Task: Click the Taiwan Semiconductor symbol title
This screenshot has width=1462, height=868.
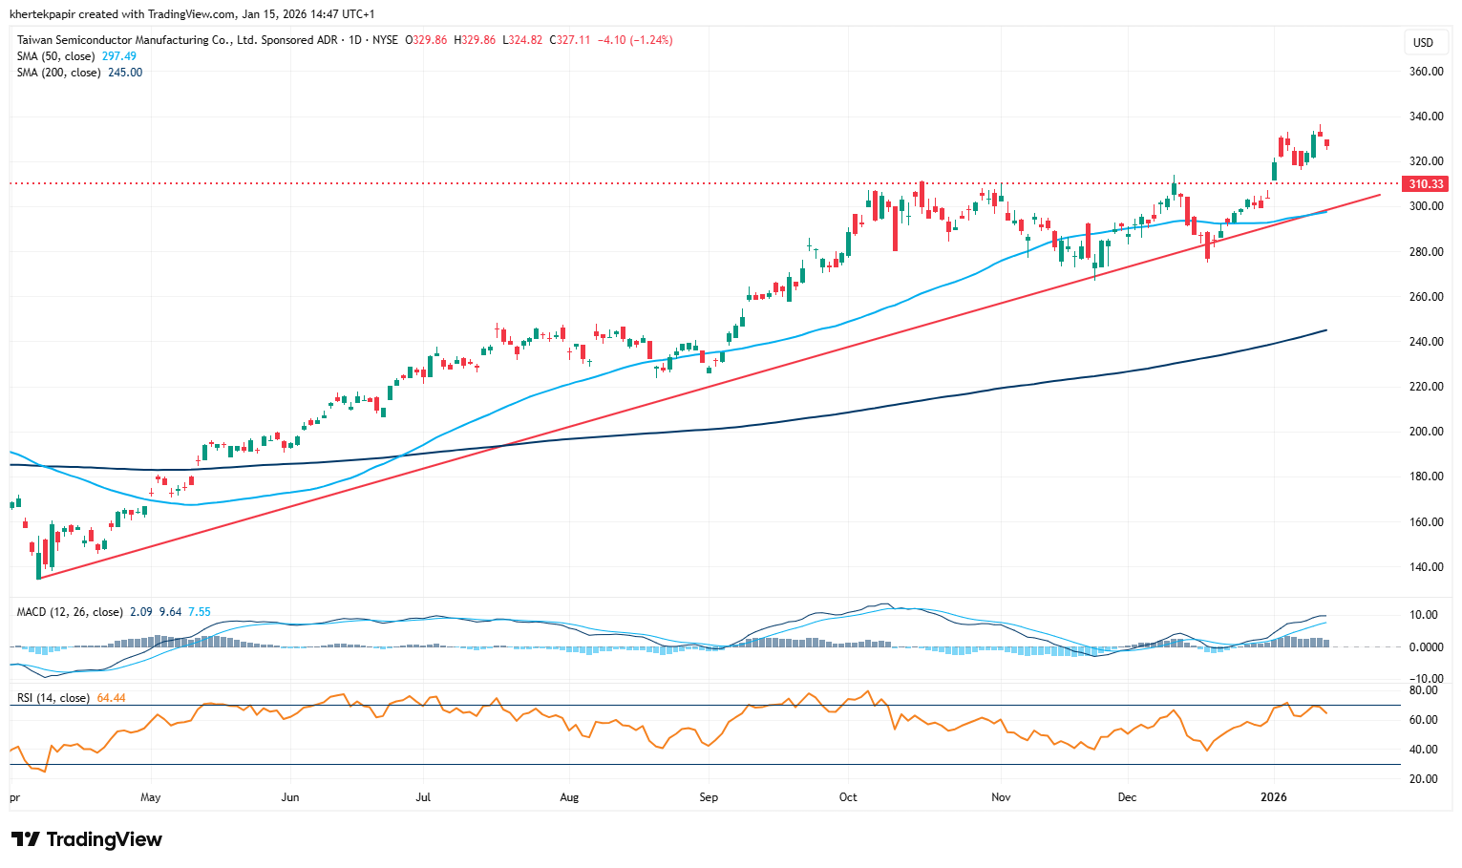Action: 178,40
